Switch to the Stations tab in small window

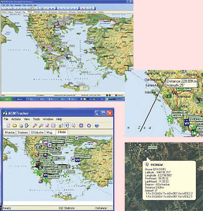click(23, 132)
